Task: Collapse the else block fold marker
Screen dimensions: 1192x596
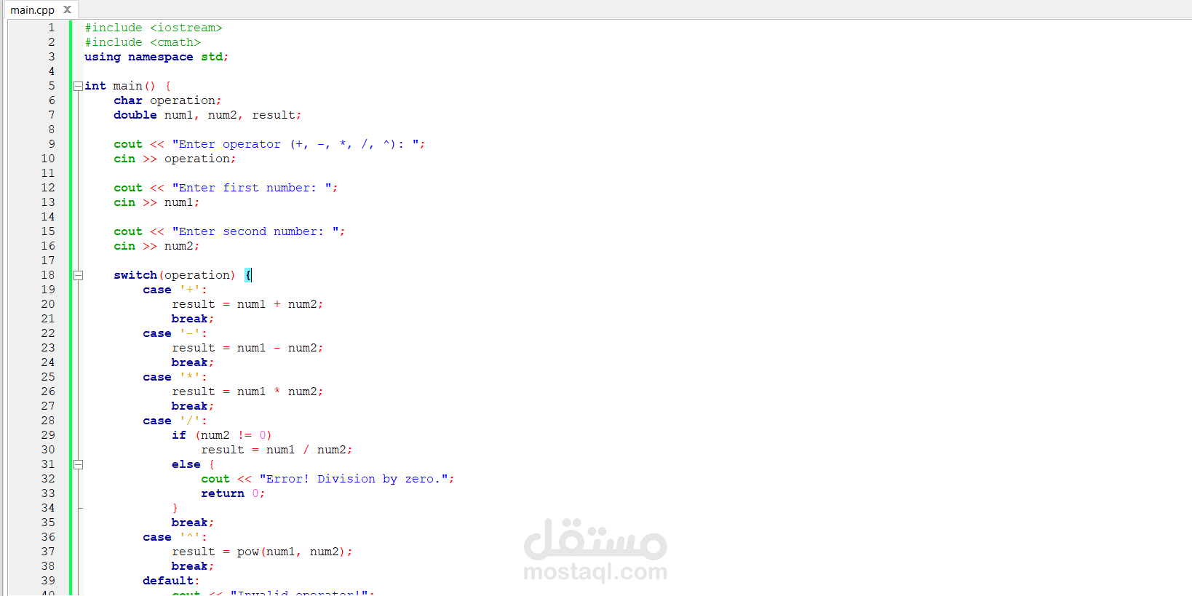Action: tap(78, 464)
